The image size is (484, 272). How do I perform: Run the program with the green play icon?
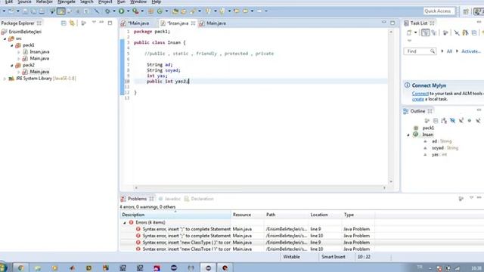pyautogui.click(x=121, y=11)
